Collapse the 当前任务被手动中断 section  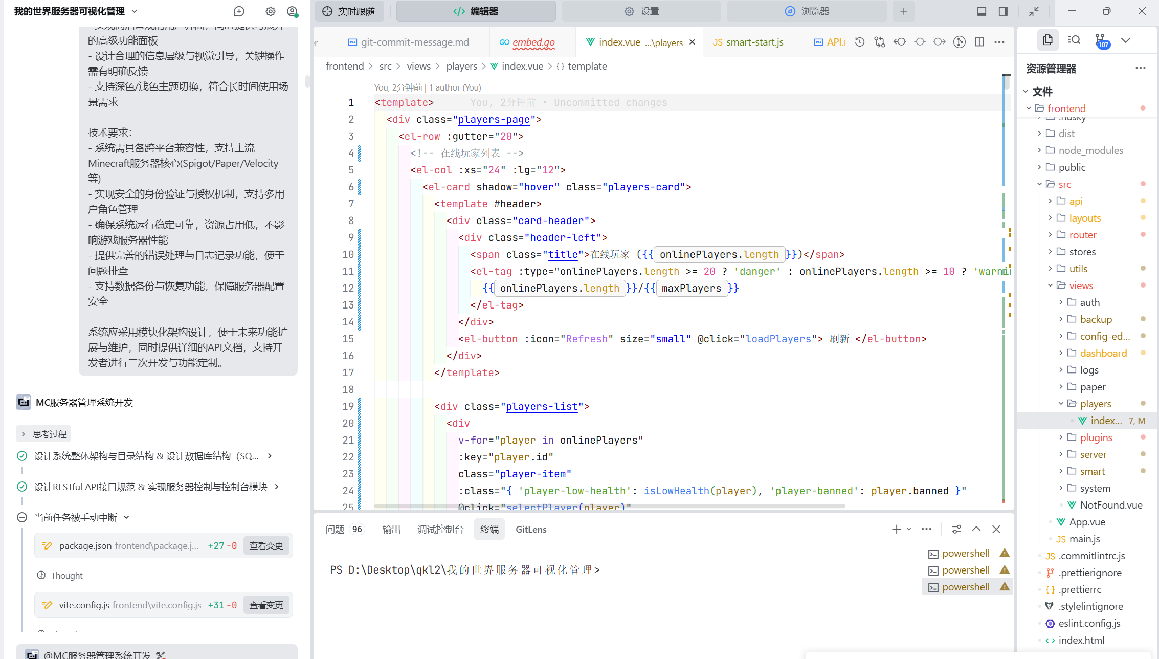point(126,517)
